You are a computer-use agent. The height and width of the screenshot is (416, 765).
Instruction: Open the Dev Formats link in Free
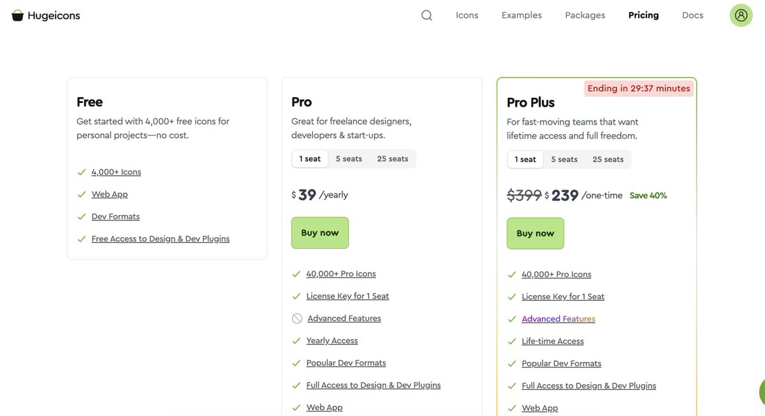(x=115, y=217)
